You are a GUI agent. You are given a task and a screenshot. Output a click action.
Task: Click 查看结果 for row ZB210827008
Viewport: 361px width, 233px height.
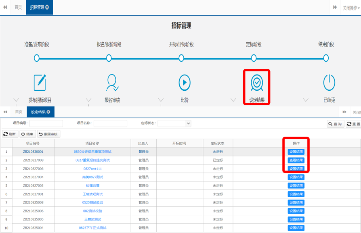(296, 160)
